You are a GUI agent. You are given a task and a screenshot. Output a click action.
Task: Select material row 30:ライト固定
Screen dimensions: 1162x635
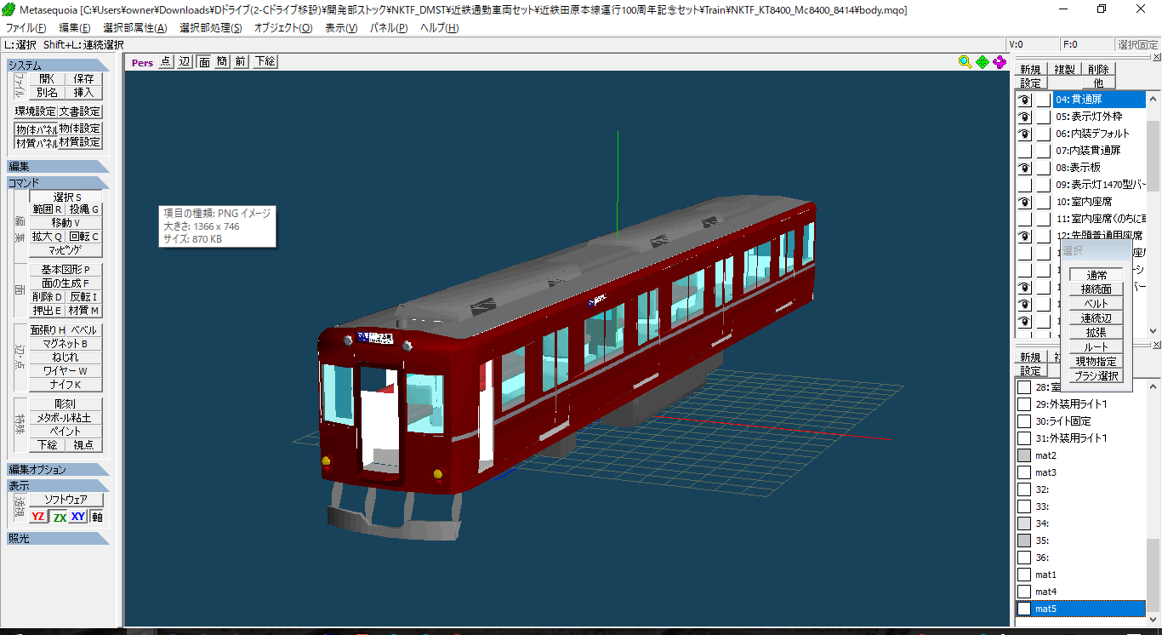(x=1080, y=421)
